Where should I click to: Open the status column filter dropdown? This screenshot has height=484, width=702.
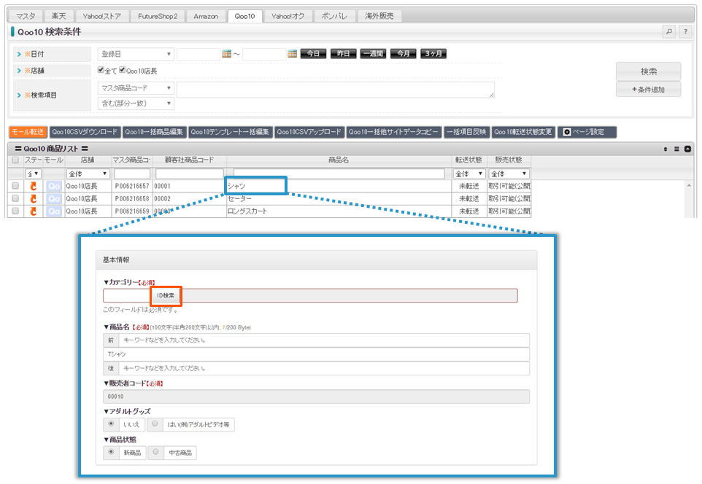click(33, 173)
